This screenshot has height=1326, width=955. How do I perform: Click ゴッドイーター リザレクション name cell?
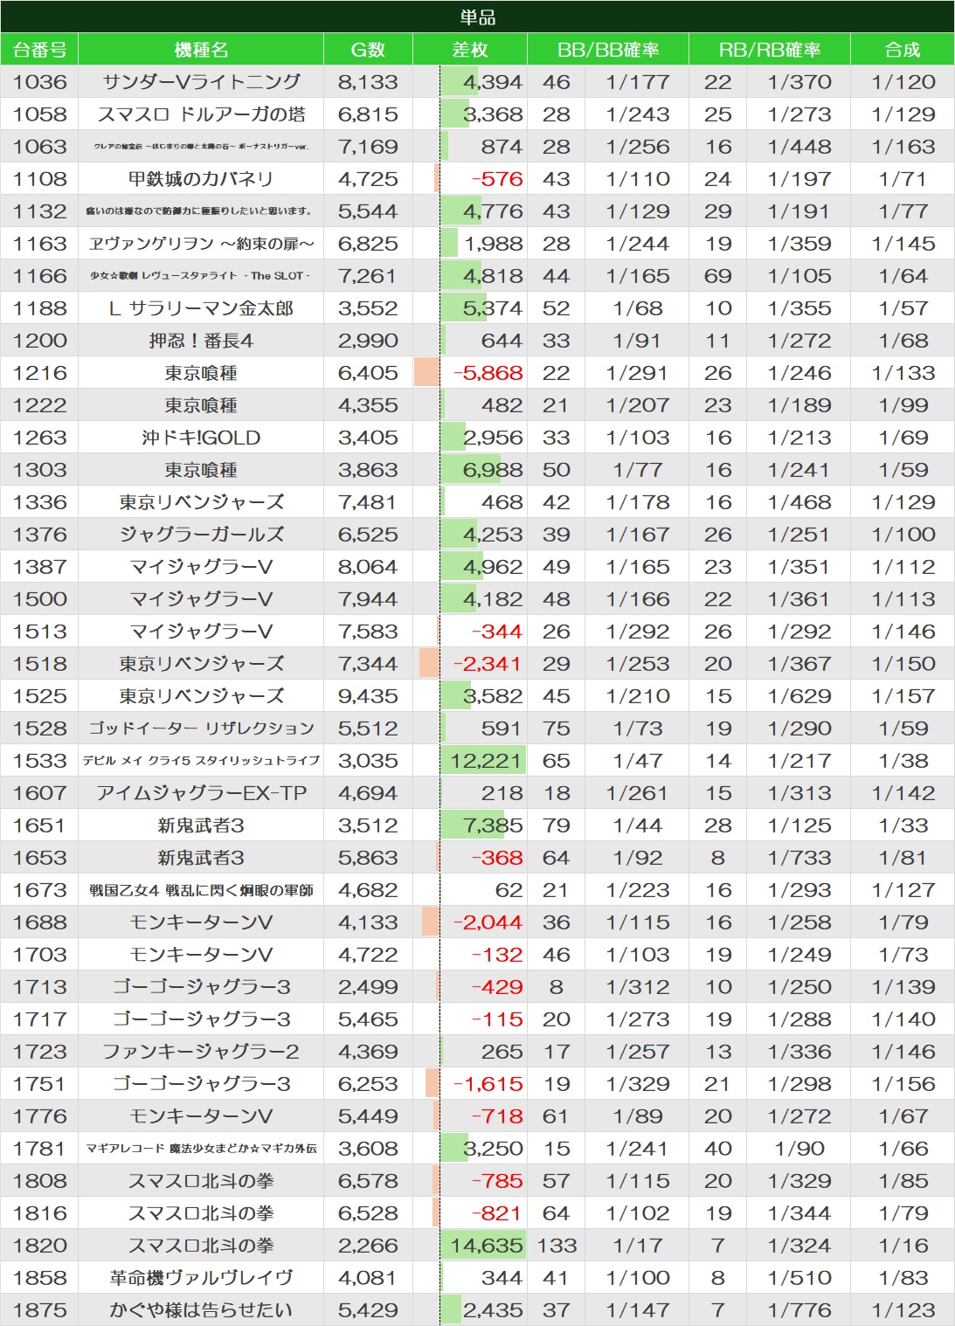[201, 729]
